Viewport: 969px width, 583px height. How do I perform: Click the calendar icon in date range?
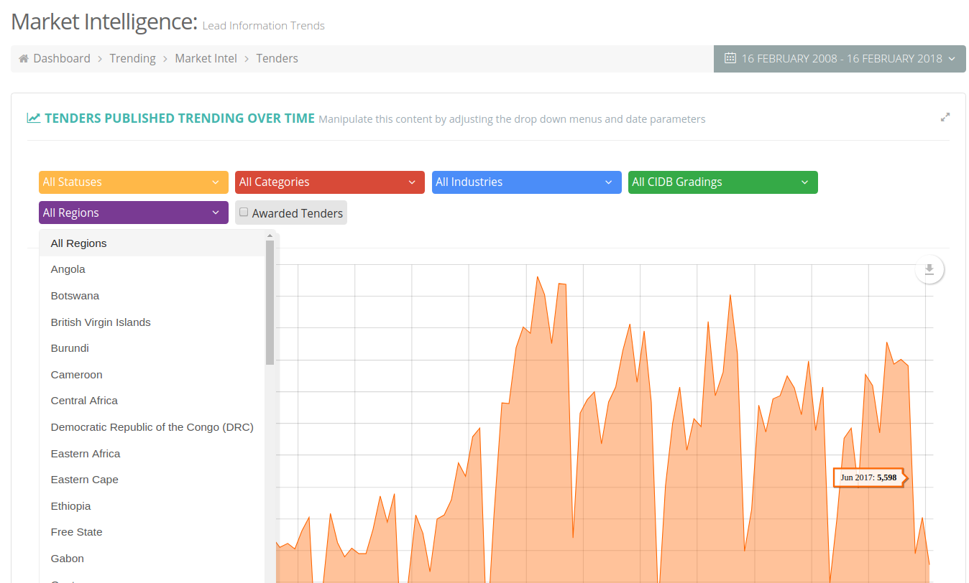tap(730, 58)
